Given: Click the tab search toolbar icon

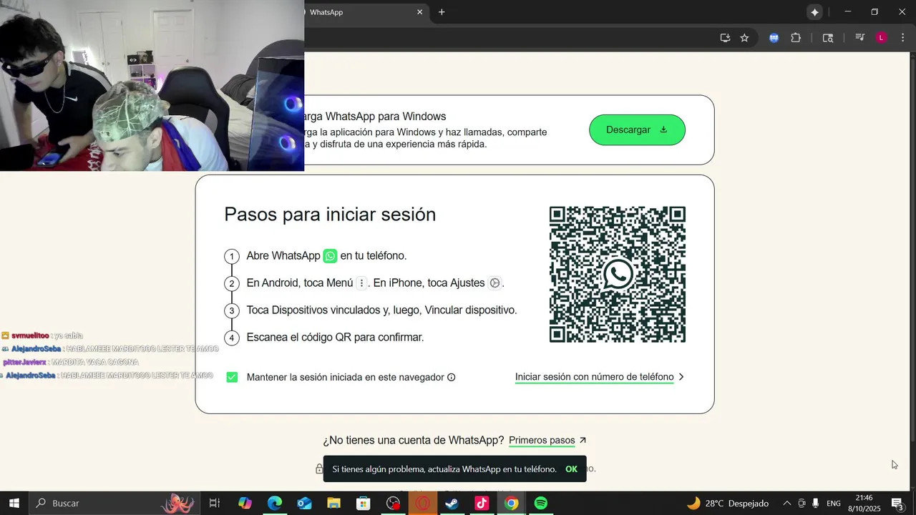Looking at the screenshot, I should 828,38.
